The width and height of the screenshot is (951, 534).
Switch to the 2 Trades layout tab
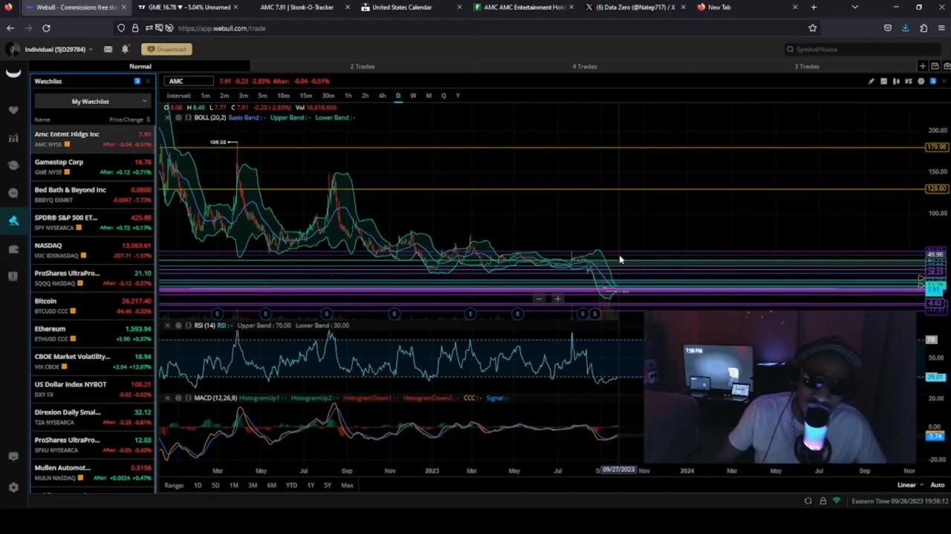click(x=363, y=66)
